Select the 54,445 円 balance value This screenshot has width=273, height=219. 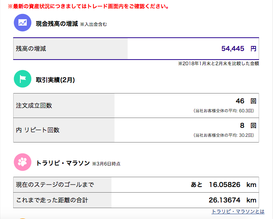[239, 48]
